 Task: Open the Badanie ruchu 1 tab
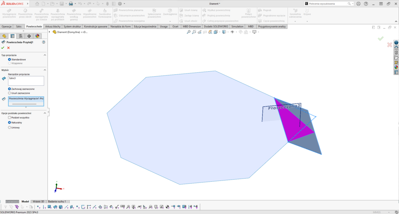point(57,202)
